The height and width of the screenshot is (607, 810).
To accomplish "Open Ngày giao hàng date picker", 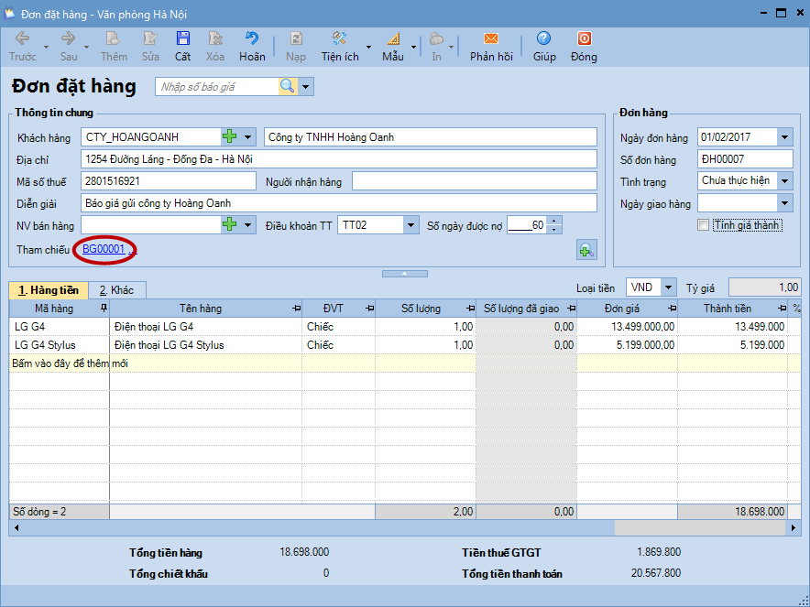I will (x=784, y=203).
